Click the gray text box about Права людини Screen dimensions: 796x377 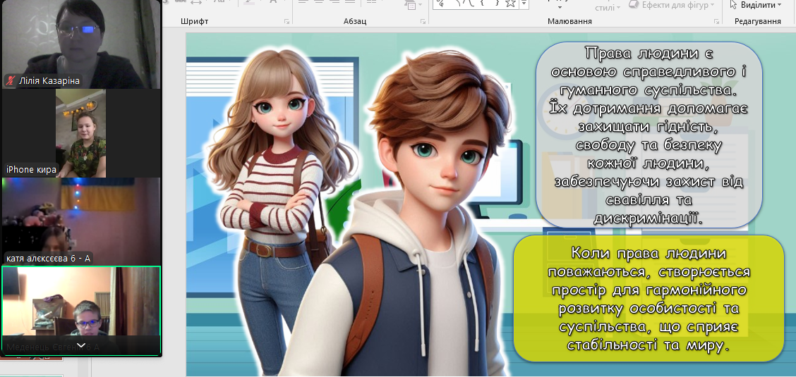641,134
